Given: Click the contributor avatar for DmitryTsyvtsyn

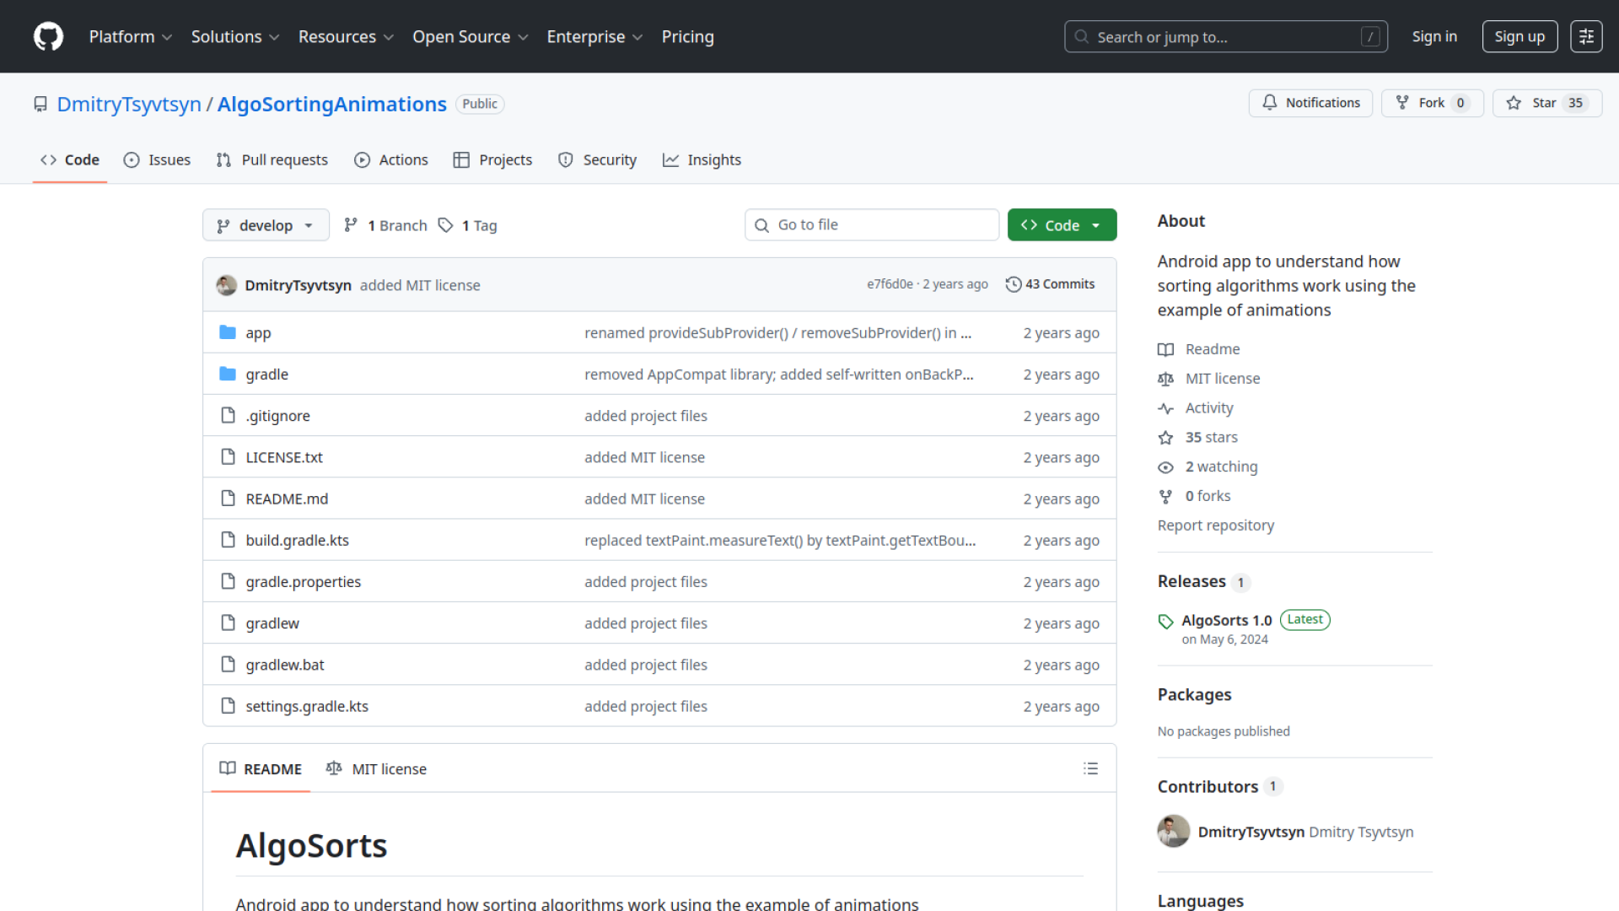Looking at the screenshot, I should 1173,831.
